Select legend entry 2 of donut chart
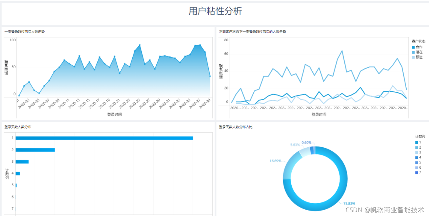Screen dimensions: 429x216 coord(418,148)
